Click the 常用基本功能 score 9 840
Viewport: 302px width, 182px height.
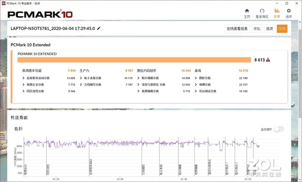point(72,70)
